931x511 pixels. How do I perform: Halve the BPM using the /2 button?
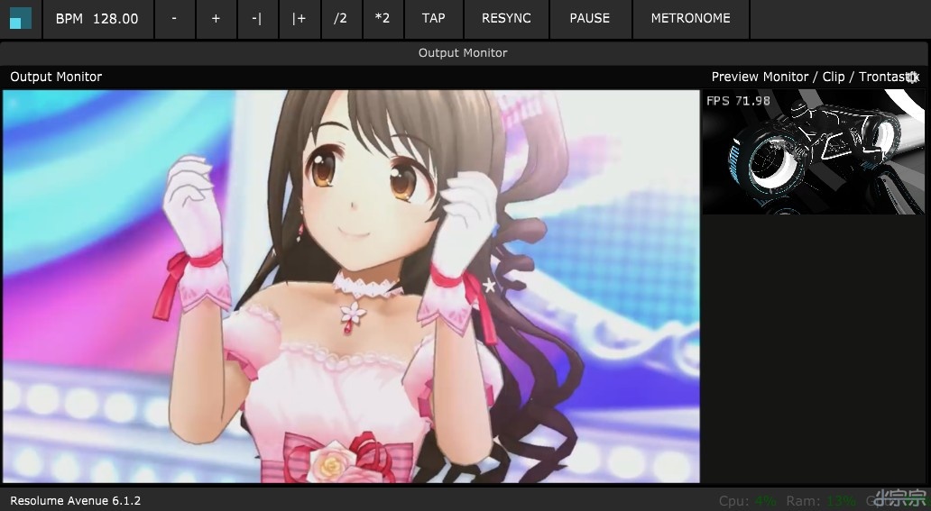[x=340, y=18]
